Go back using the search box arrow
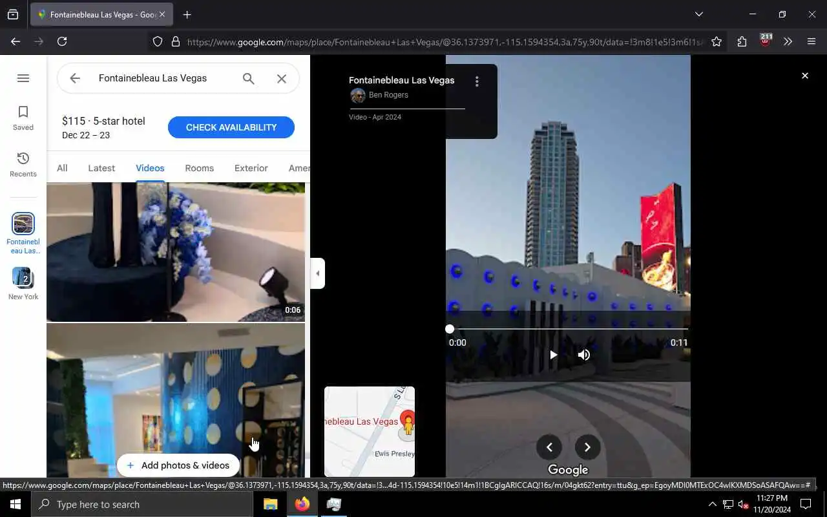 point(75,78)
